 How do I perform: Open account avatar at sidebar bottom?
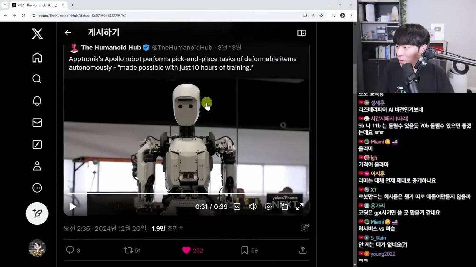[37, 248]
